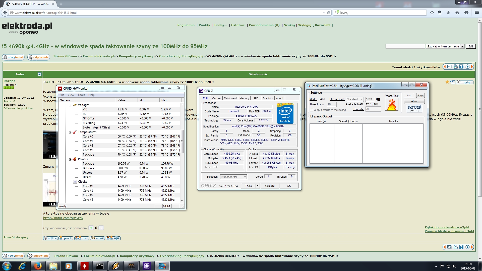The width and height of the screenshot is (482, 271).
Task: Click the forum topic search input field
Action: point(405,46)
